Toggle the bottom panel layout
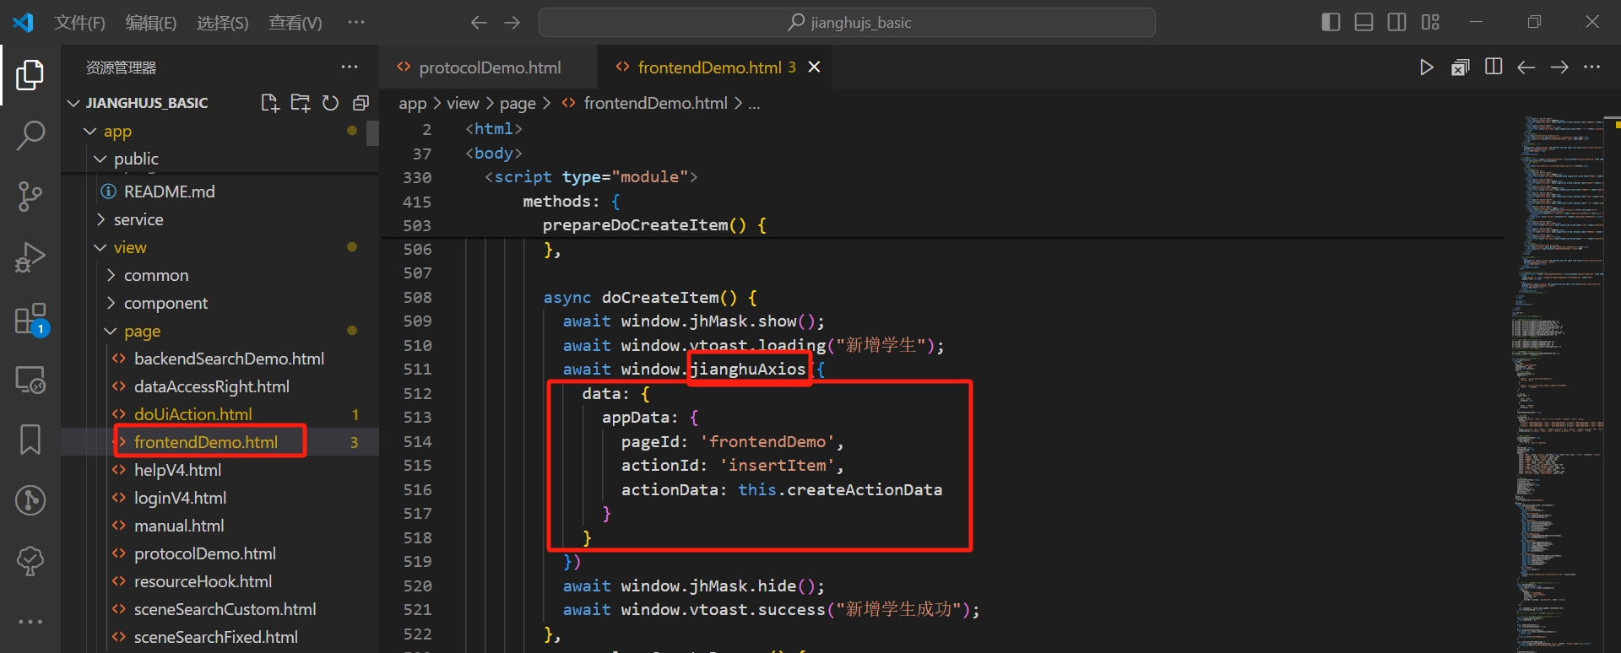The image size is (1621, 653). tap(1363, 23)
